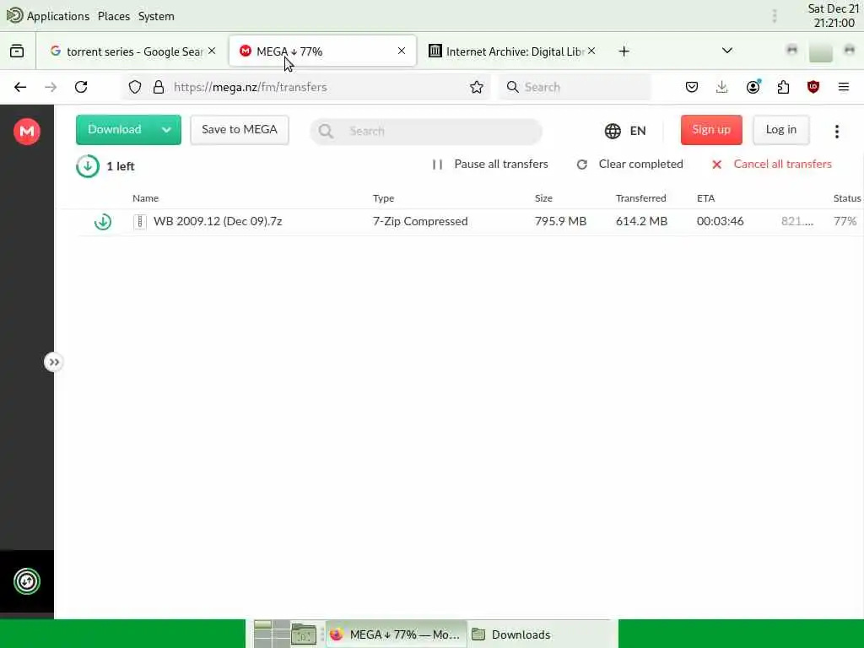Screen dimensions: 864x648
Task: Focus the MEGA search field
Action: [x=426, y=131]
